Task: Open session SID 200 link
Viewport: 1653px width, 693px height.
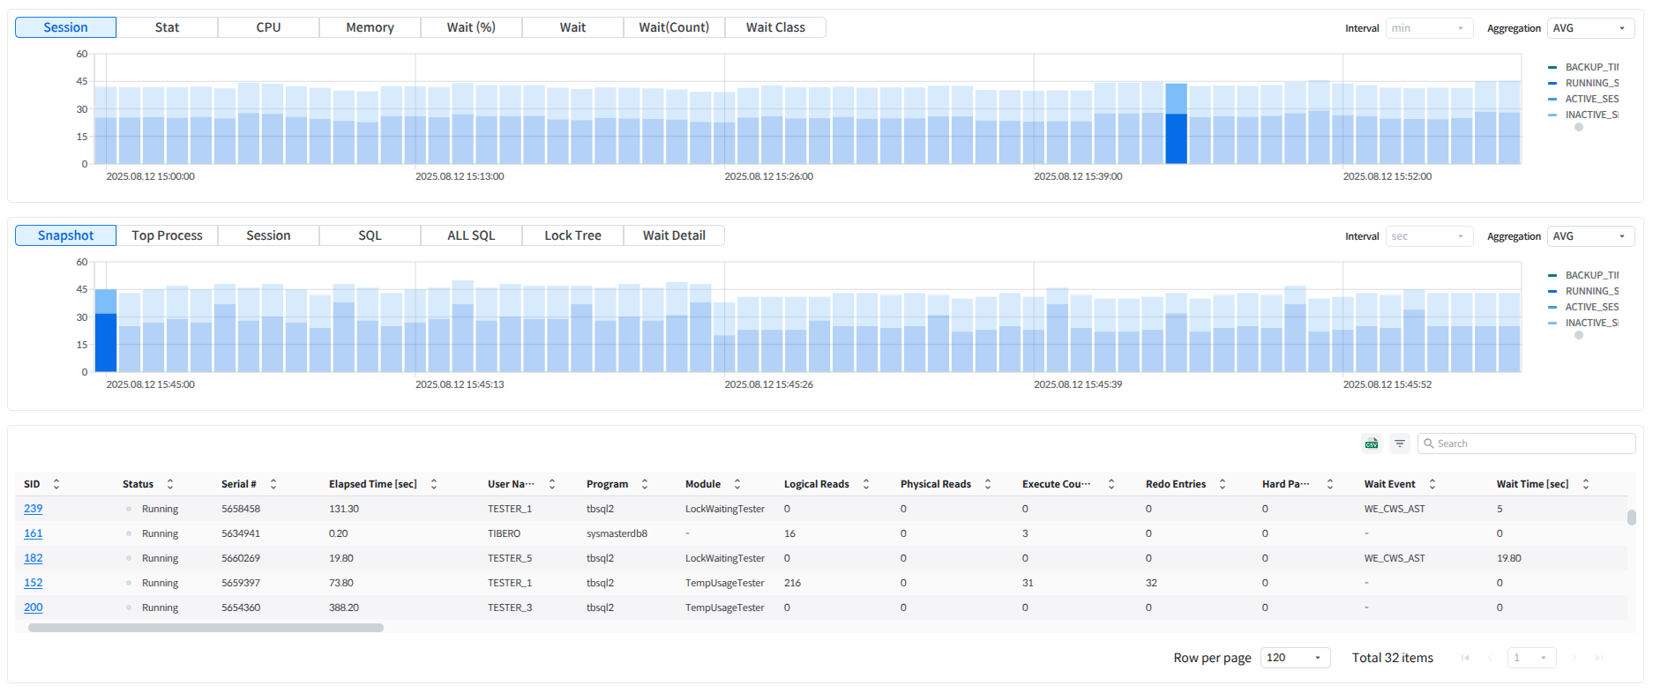Action: pyautogui.click(x=34, y=607)
